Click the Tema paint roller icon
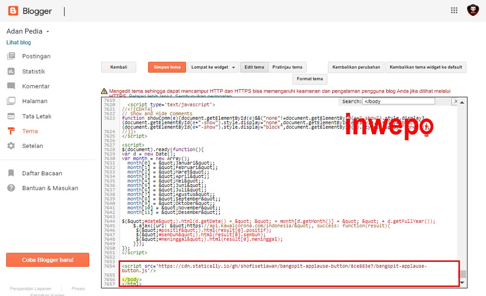 pyautogui.click(x=11, y=131)
